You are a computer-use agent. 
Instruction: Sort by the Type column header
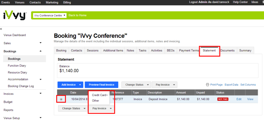[x=136, y=93]
